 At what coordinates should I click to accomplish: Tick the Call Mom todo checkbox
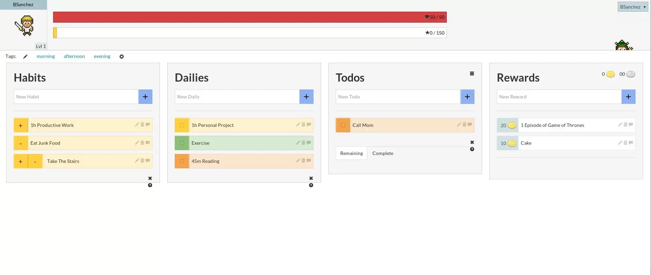click(x=343, y=125)
